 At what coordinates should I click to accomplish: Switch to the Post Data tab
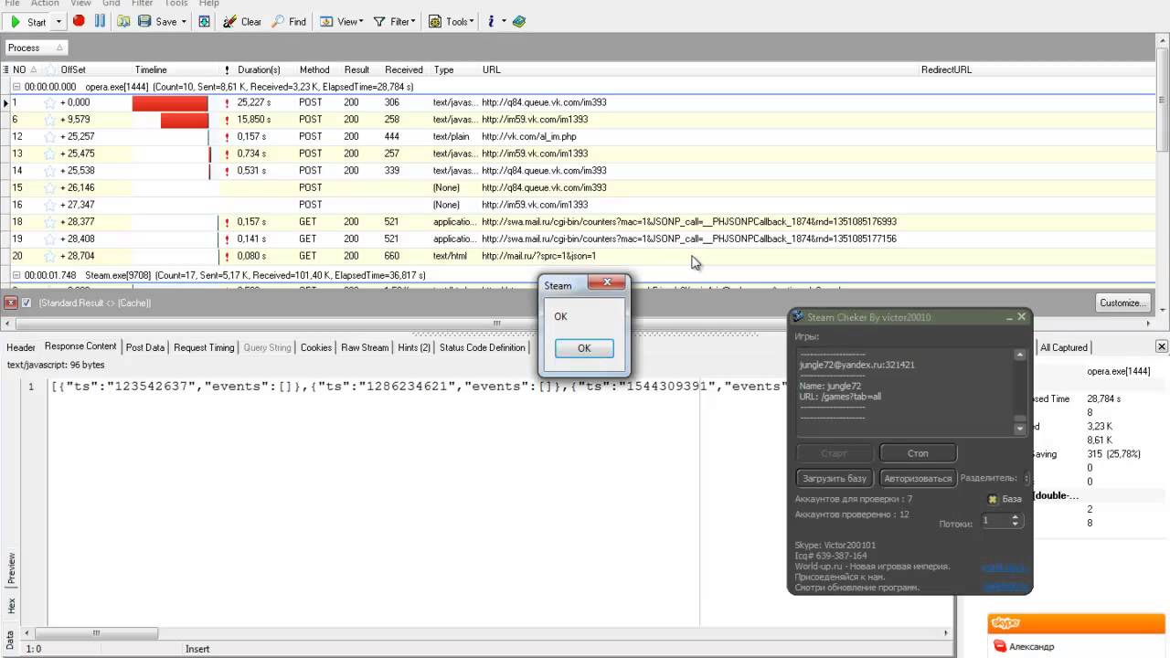pos(145,347)
